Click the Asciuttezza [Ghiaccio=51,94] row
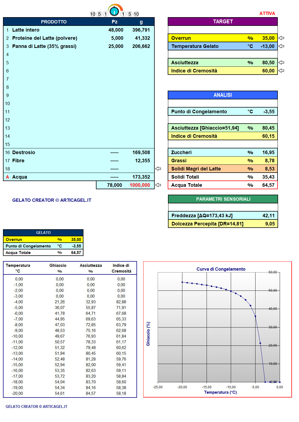This screenshot has width=299, height=422. click(x=223, y=128)
